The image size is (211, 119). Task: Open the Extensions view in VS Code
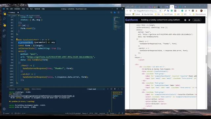pos(4,36)
